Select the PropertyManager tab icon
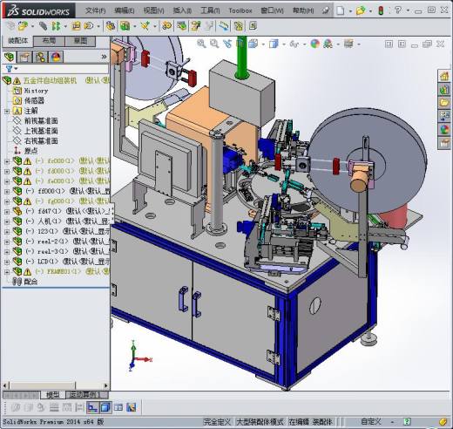453x429 pixels. (x=24, y=57)
